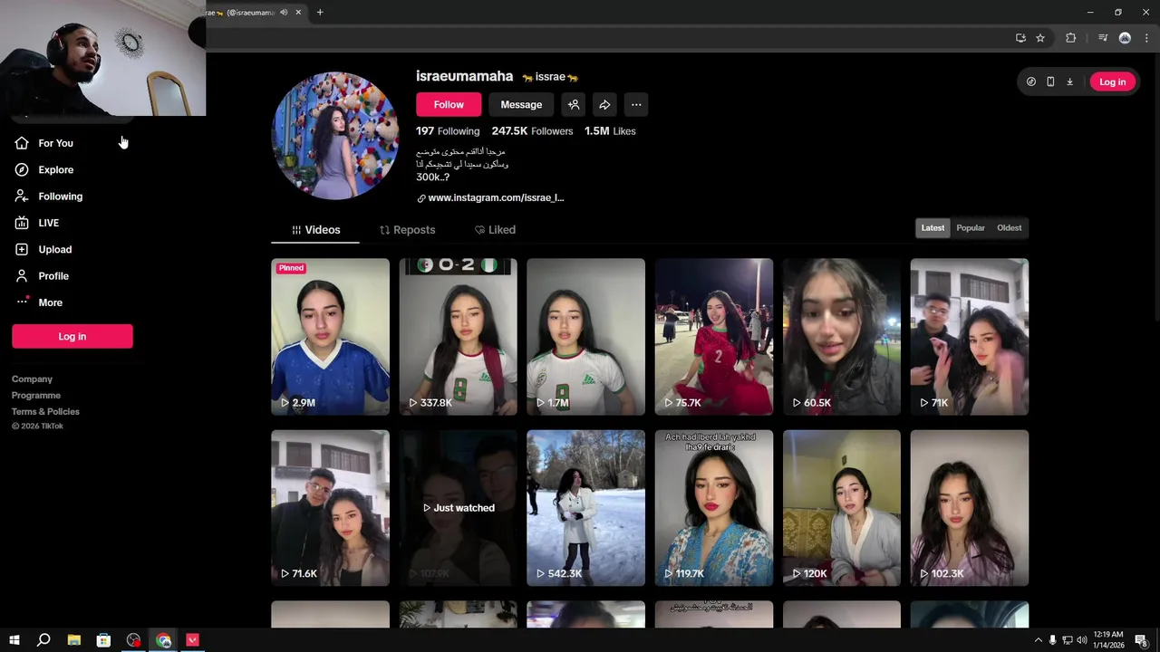Open Chrome media controls icon
This screenshot has height=652, width=1160.
[1103, 38]
